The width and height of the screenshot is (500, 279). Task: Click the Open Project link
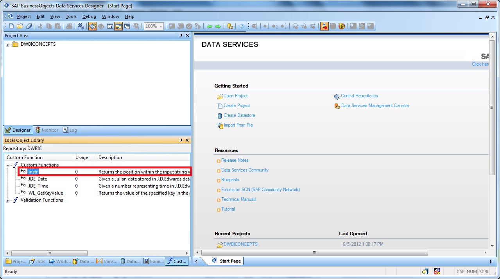pyautogui.click(x=235, y=96)
